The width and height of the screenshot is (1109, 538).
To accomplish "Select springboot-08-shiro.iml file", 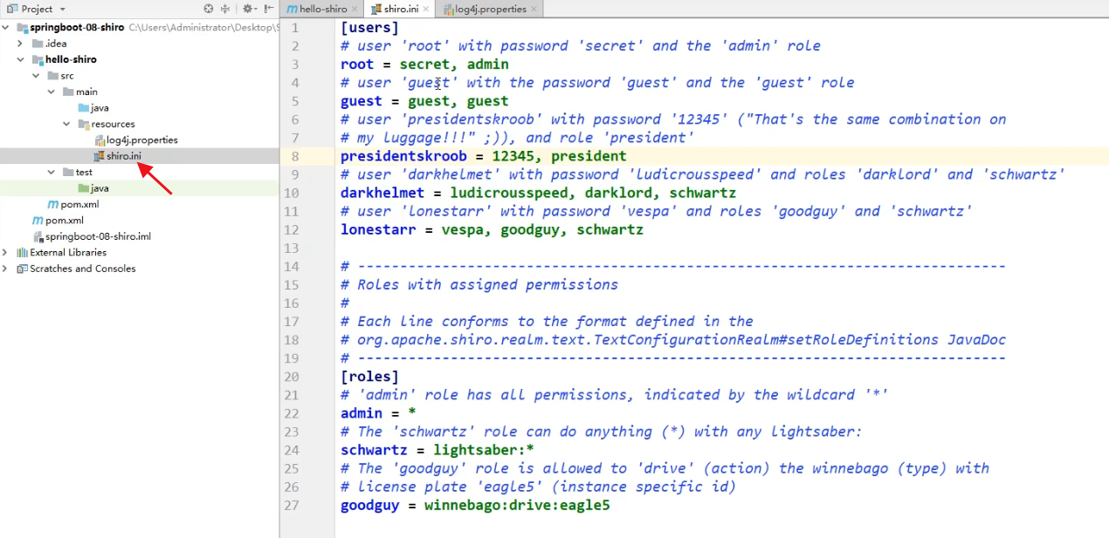I will tap(98, 236).
